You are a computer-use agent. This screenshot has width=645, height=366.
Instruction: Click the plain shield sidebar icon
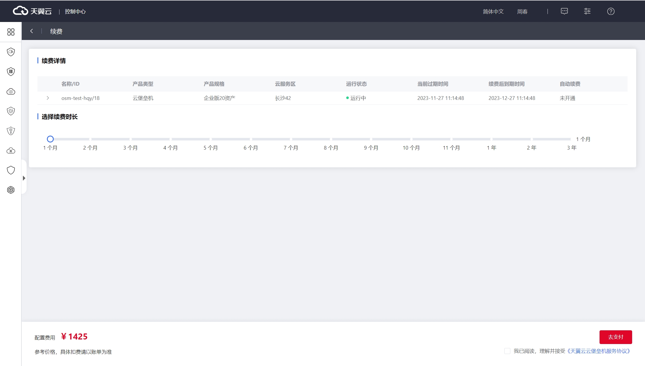(x=11, y=170)
